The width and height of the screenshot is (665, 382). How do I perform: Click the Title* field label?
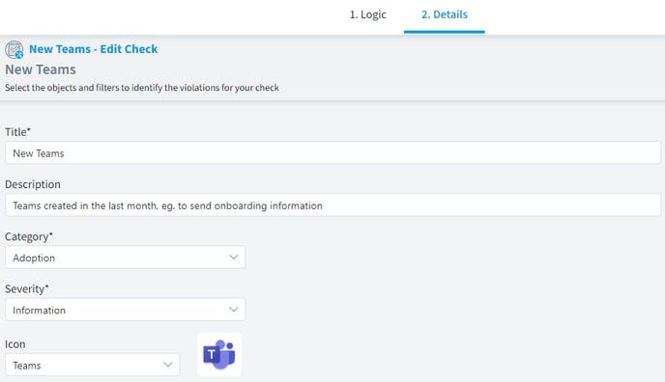tap(17, 132)
